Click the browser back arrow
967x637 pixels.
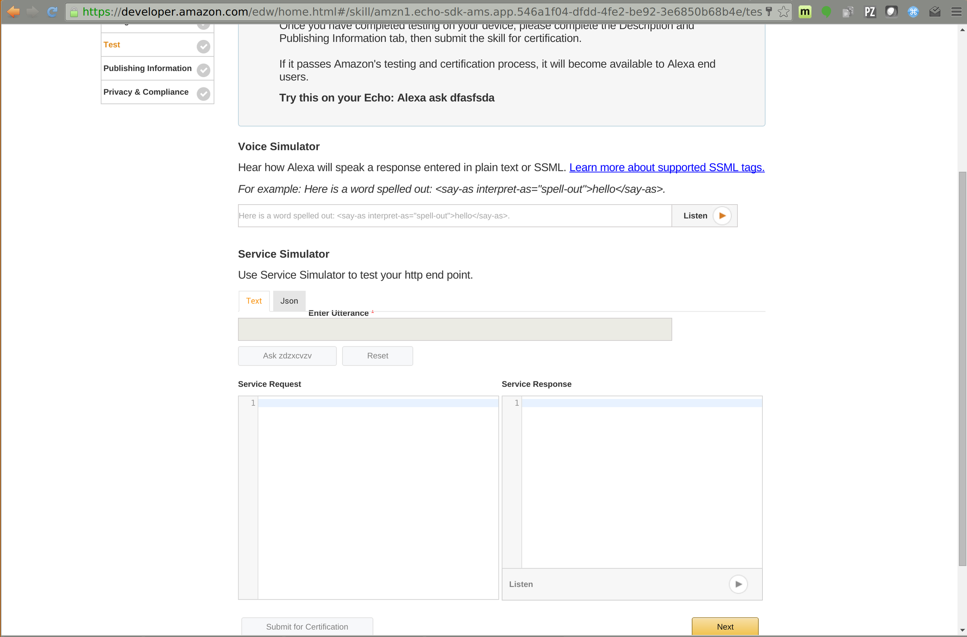point(13,12)
